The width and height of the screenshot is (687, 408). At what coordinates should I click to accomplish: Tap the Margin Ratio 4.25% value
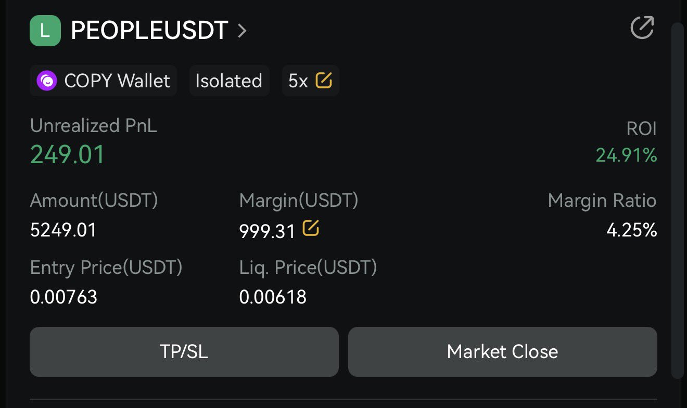coord(632,230)
